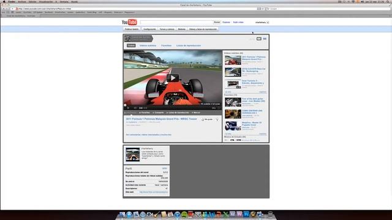Open Temas y colores editor

pyautogui.click(x=167, y=29)
